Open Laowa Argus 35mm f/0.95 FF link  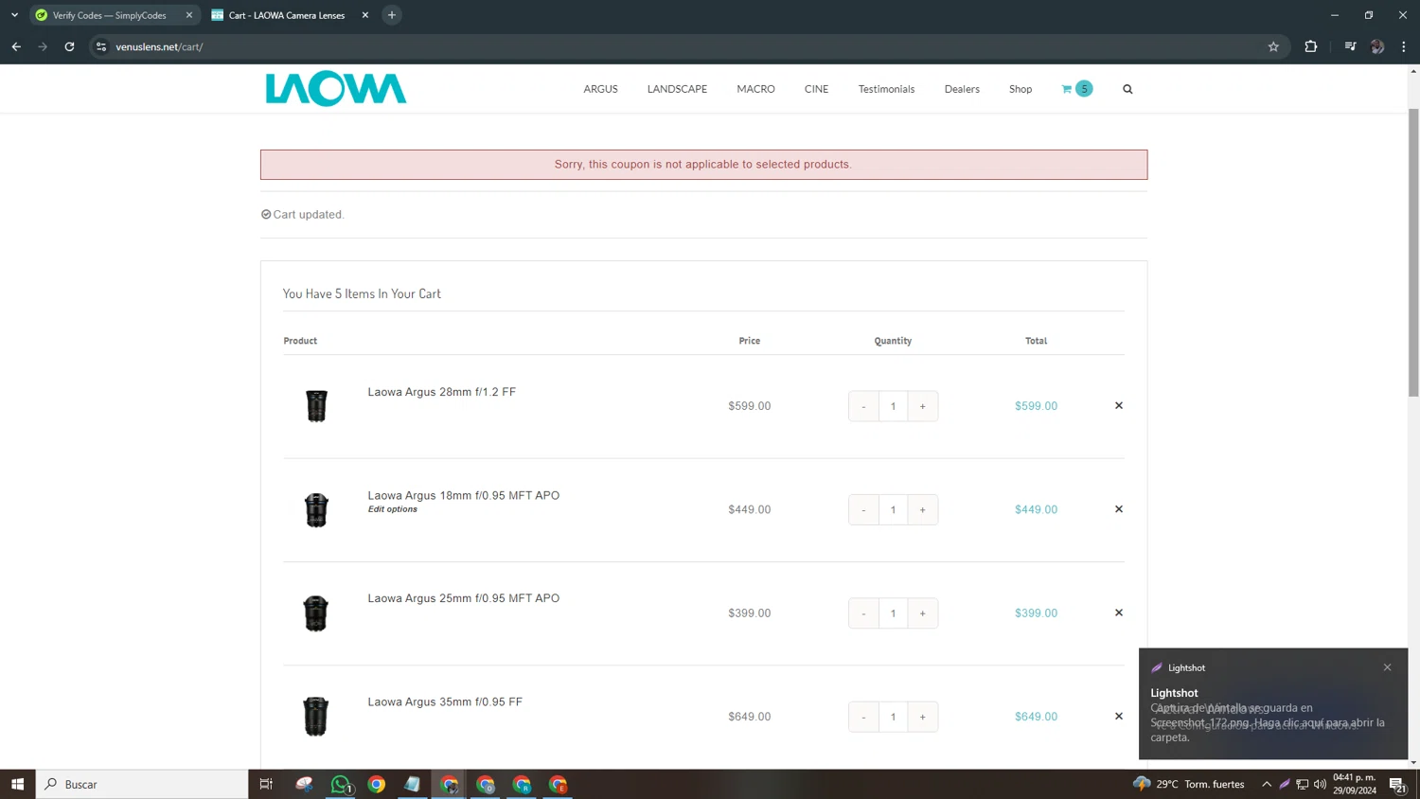click(x=445, y=701)
